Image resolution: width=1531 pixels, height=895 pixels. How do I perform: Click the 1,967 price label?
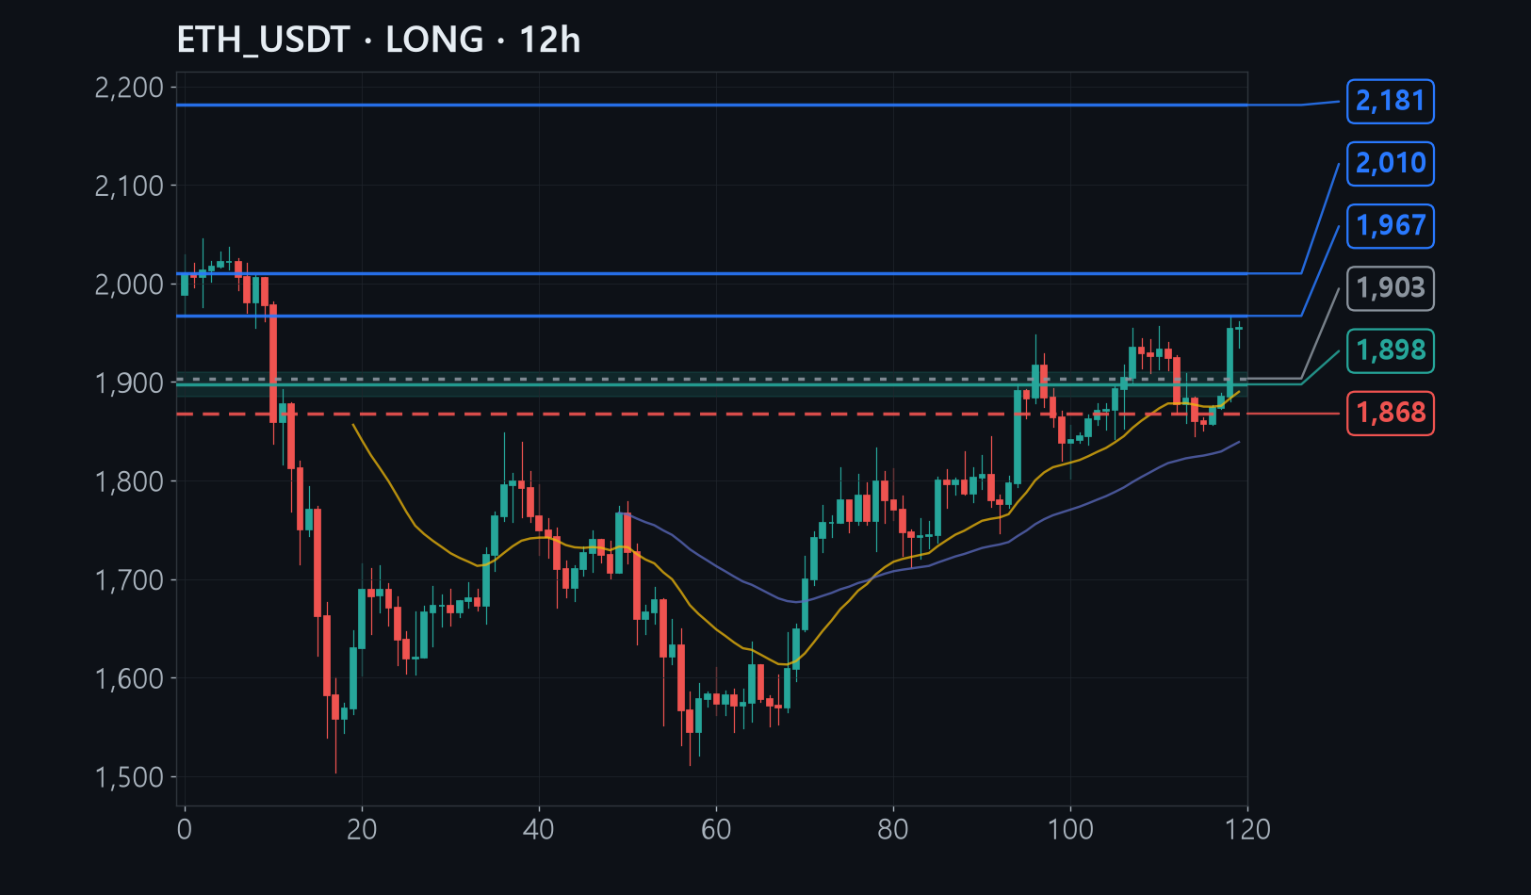point(1390,225)
